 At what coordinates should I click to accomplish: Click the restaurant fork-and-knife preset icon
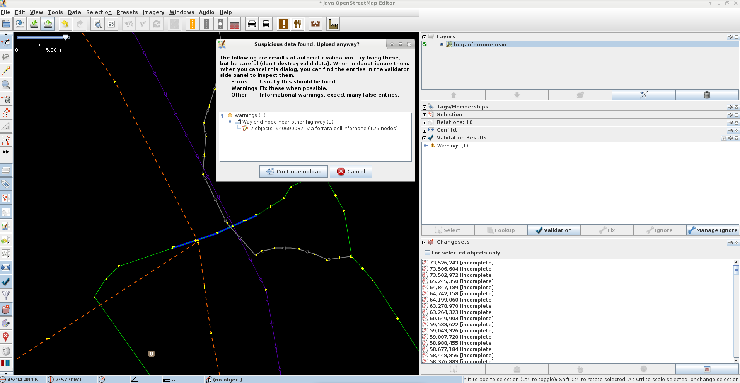pos(298,24)
